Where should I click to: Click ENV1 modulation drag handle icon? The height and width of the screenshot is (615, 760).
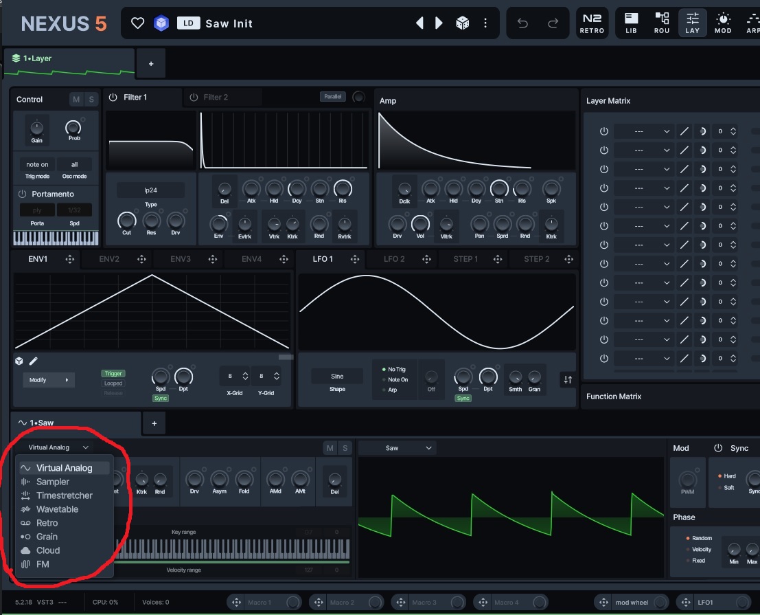[x=70, y=260]
